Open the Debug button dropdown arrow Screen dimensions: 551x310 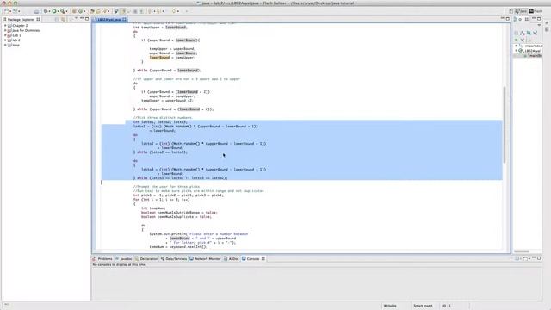click(x=50, y=11)
